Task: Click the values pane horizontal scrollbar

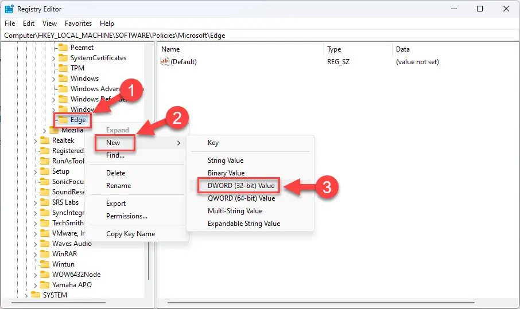Action: [x=321, y=303]
